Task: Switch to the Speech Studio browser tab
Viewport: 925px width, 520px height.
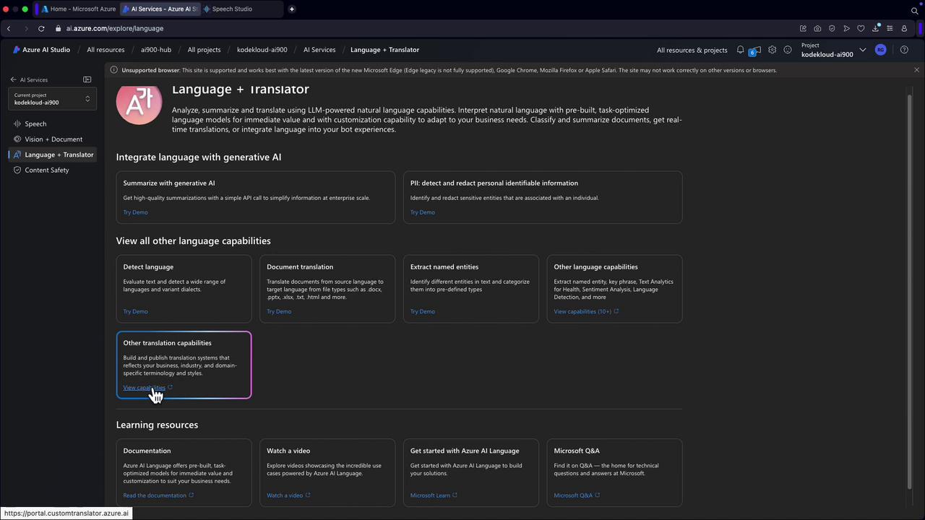Action: (231, 9)
